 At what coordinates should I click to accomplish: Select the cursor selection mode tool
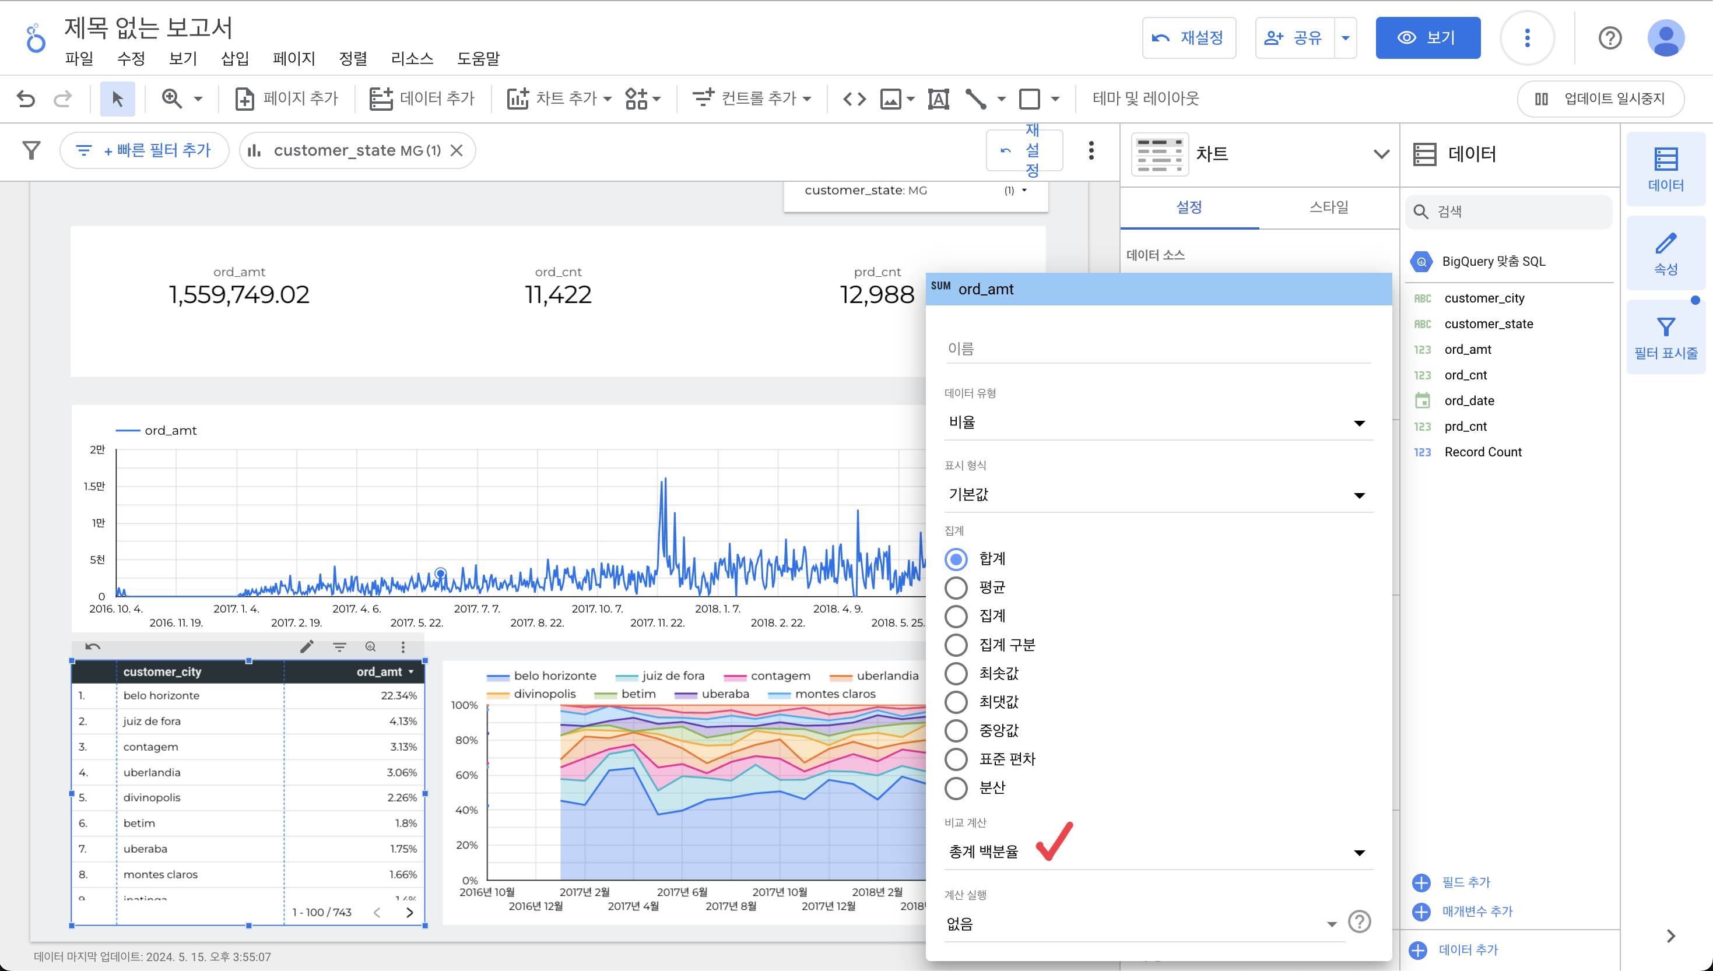click(x=117, y=98)
